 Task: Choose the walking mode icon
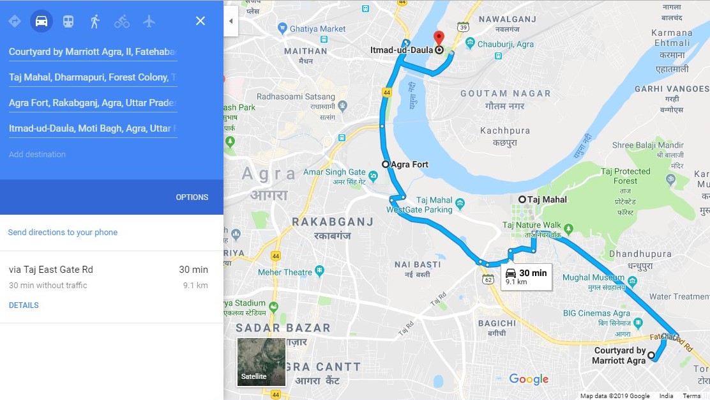pyautogui.click(x=94, y=21)
